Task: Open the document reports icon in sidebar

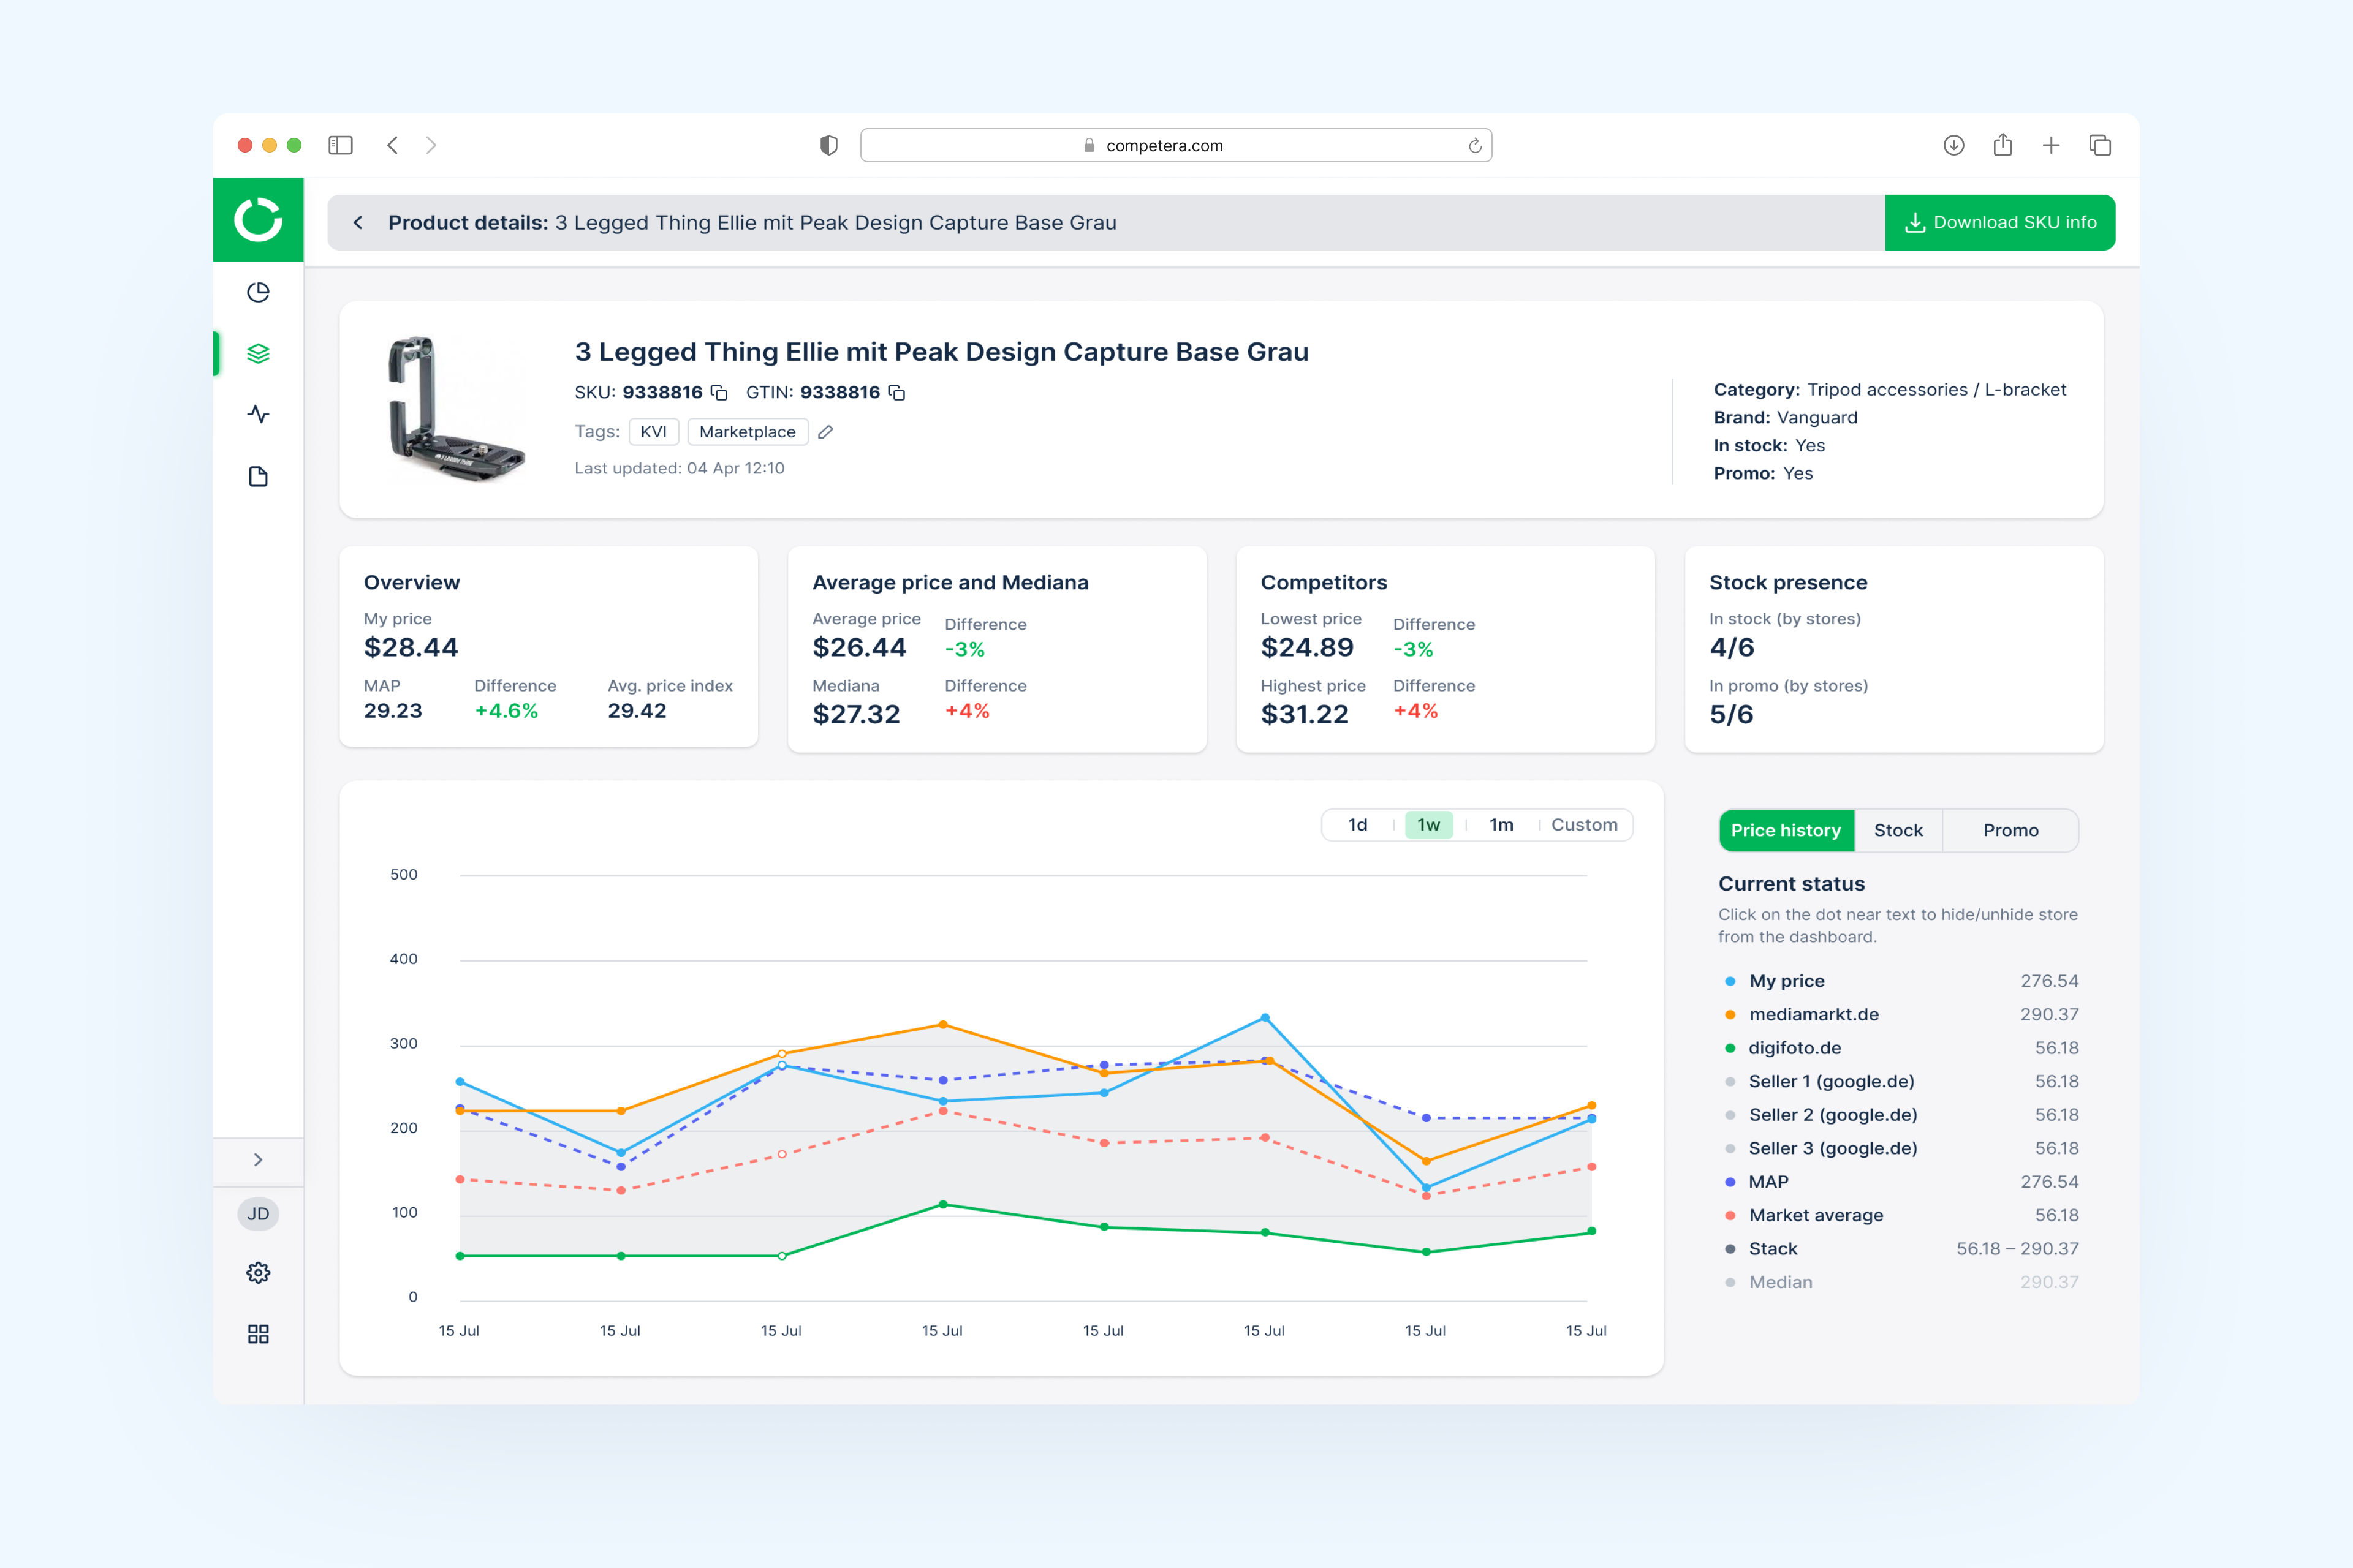Action: pyautogui.click(x=258, y=476)
